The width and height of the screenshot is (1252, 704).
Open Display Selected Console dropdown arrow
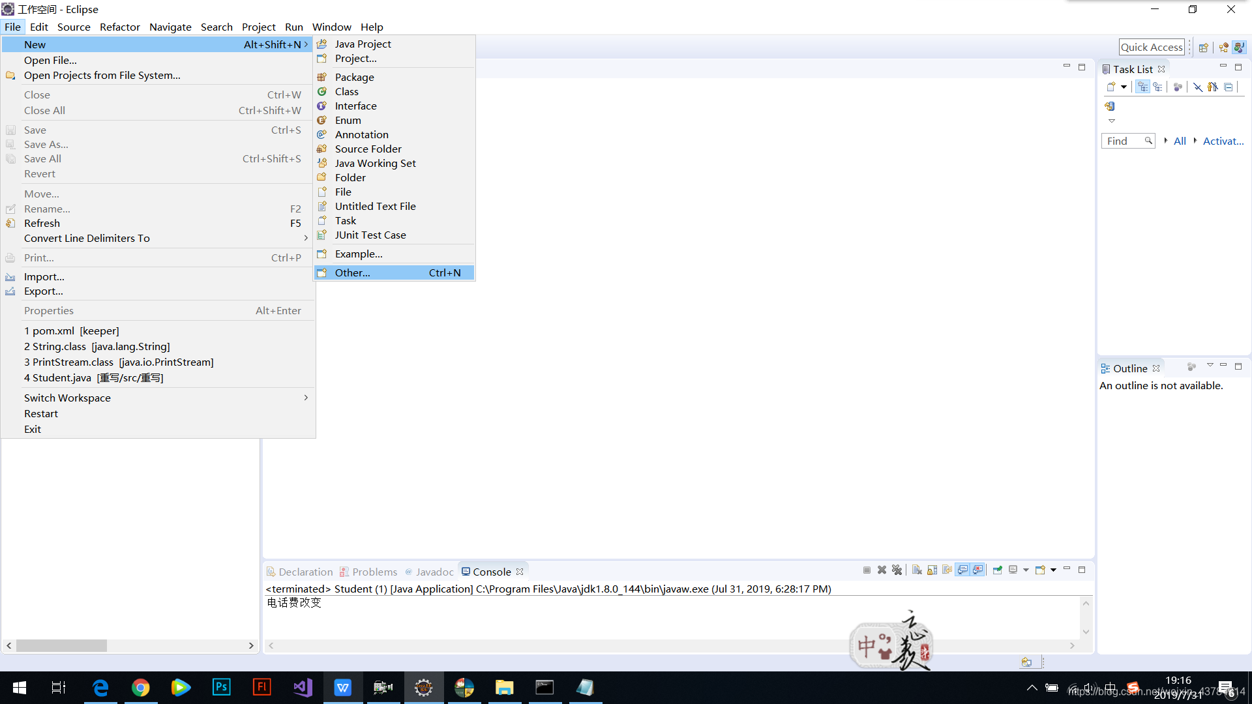click(x=1026, y=570)
